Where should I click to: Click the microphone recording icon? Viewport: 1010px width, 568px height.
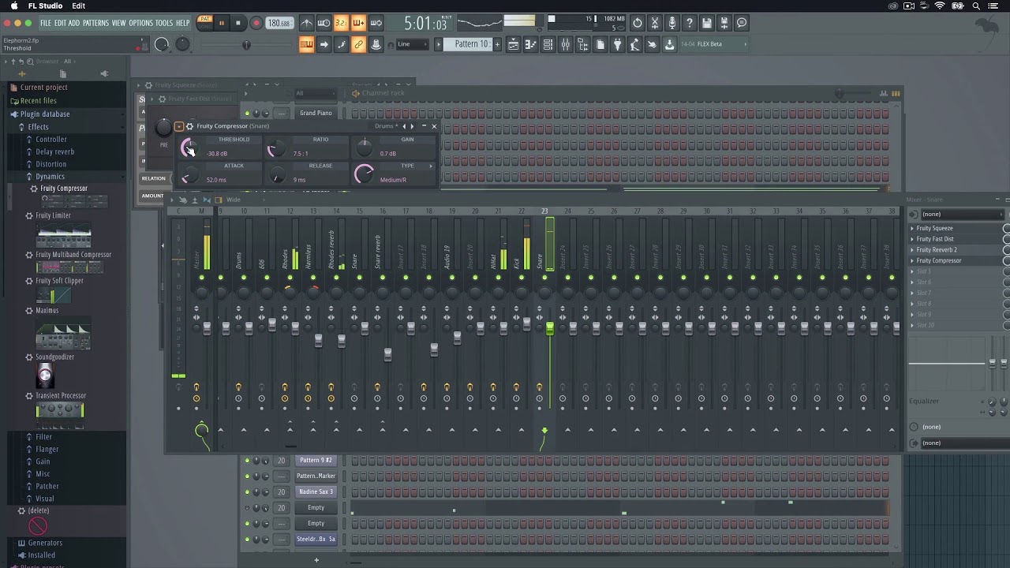pyautogui.click(x=671, y=23)
